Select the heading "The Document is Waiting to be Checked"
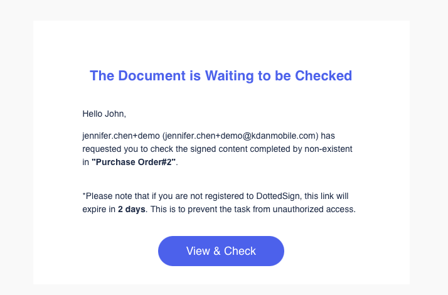448x295 pixels. (x=221, y=76)
